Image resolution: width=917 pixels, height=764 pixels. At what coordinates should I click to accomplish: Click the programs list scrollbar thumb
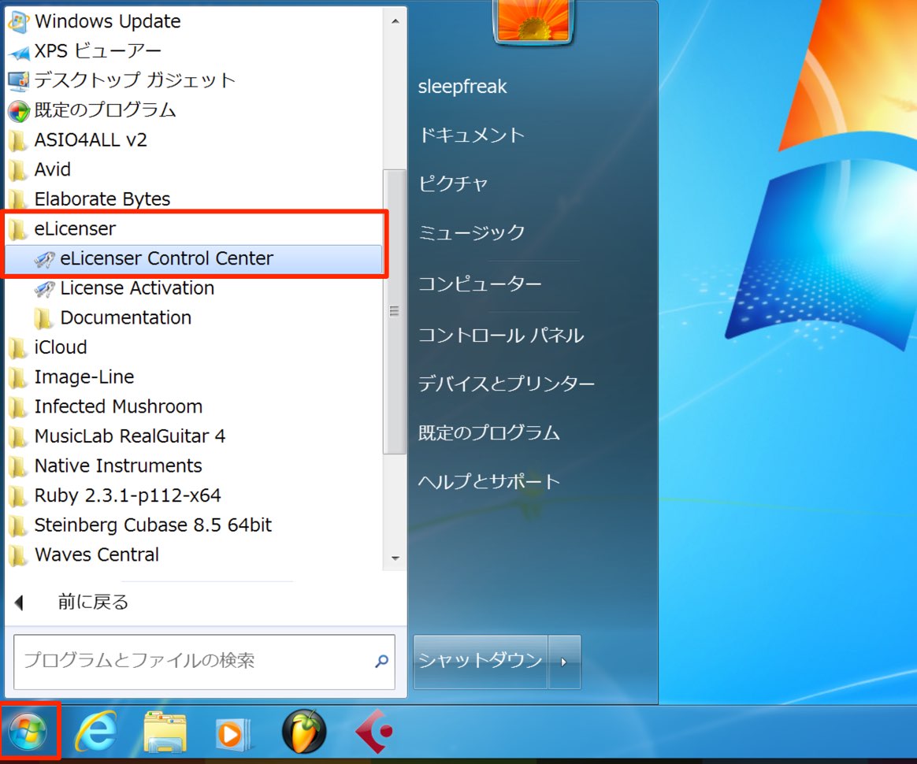(395, 312)
